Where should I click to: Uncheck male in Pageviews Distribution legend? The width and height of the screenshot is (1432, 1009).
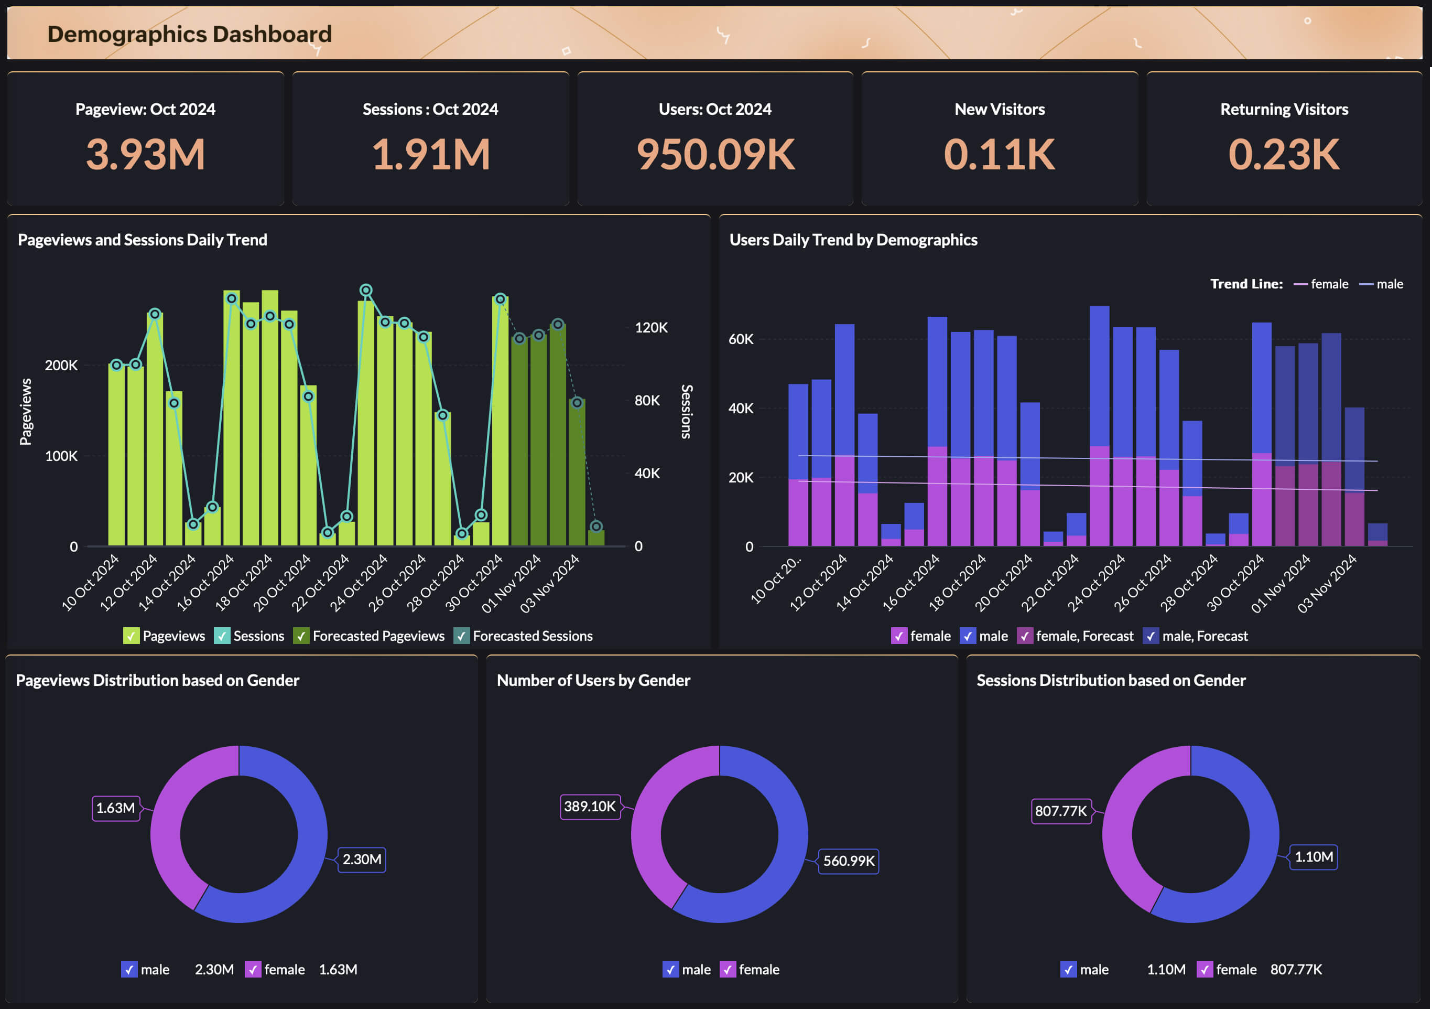(x=129, y=969)
